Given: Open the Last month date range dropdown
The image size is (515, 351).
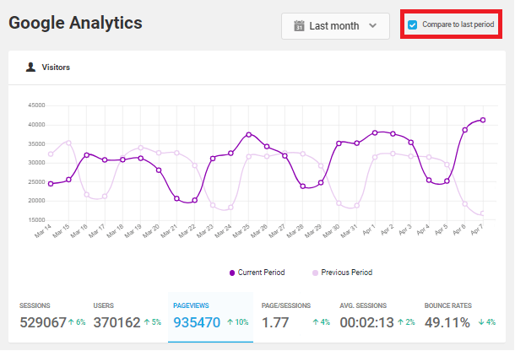Looking at the screenshot, I should (335, 26).
